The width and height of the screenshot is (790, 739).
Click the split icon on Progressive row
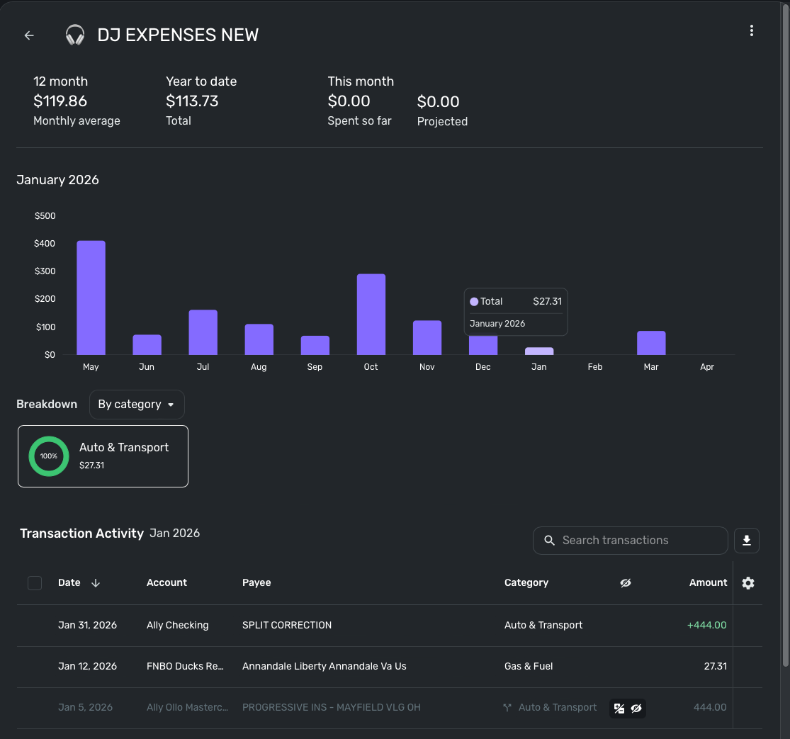(x=507, y=707)
